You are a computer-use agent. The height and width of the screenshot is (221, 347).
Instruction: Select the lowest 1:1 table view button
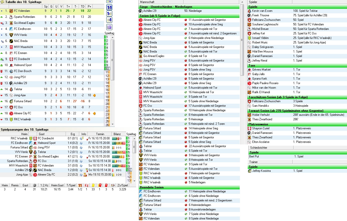tap(109, 20)
